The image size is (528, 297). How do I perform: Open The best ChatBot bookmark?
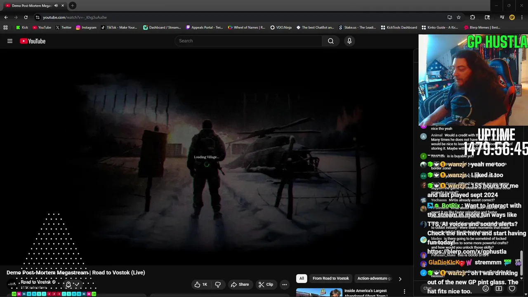tap(315, 28)
